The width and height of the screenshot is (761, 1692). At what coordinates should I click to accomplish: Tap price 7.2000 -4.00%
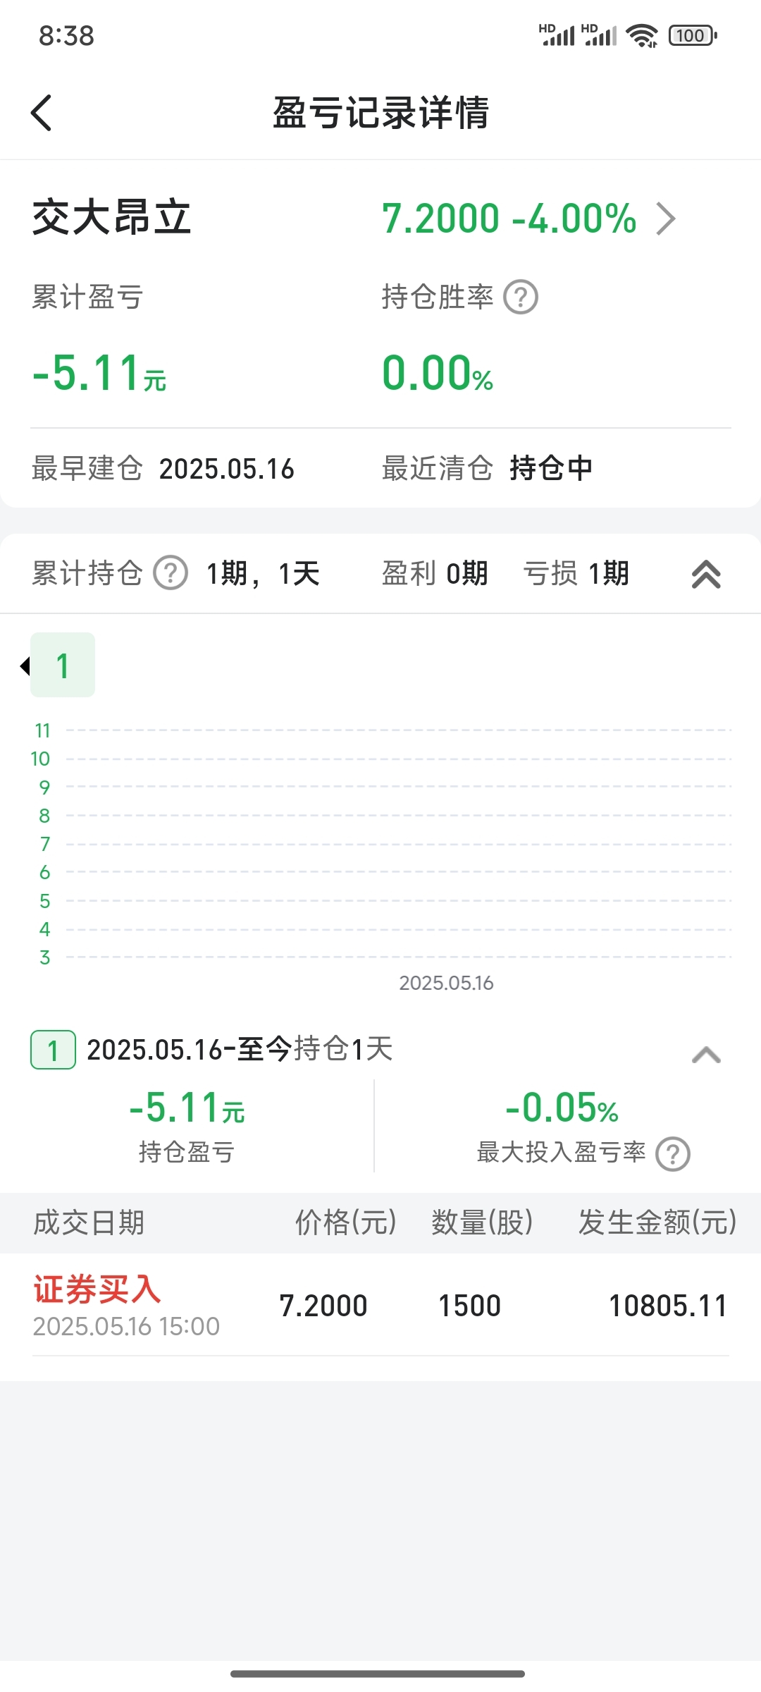(x=509, y=218)
